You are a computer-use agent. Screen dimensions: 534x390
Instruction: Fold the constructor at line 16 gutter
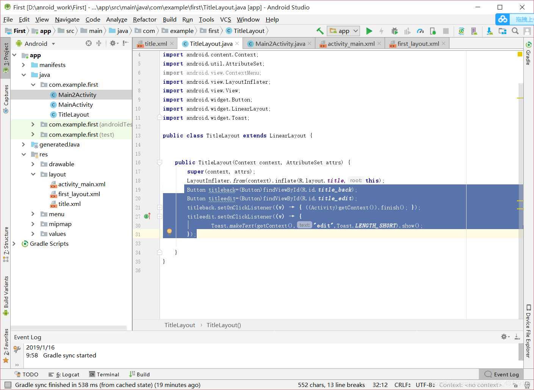pyautogui.click(x=160, y=162)
